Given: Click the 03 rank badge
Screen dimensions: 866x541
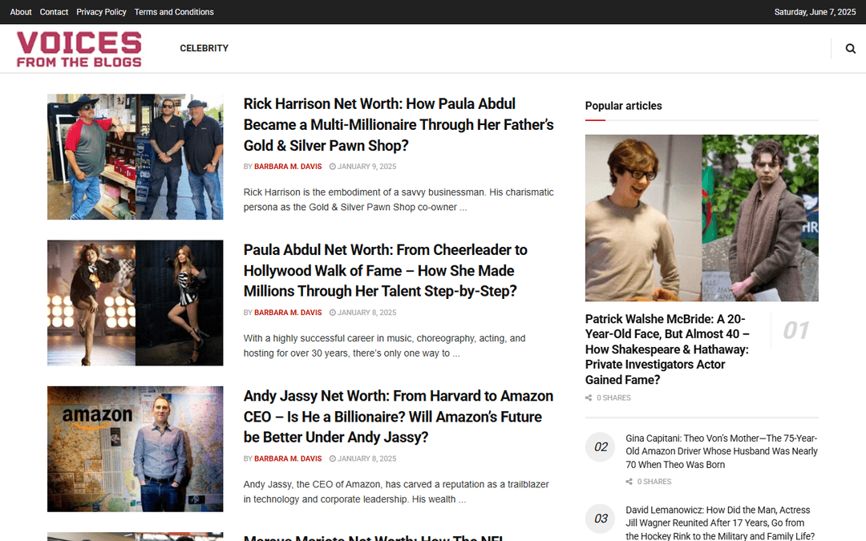Looking at the screenshot, I should click(x=601, y=519).
